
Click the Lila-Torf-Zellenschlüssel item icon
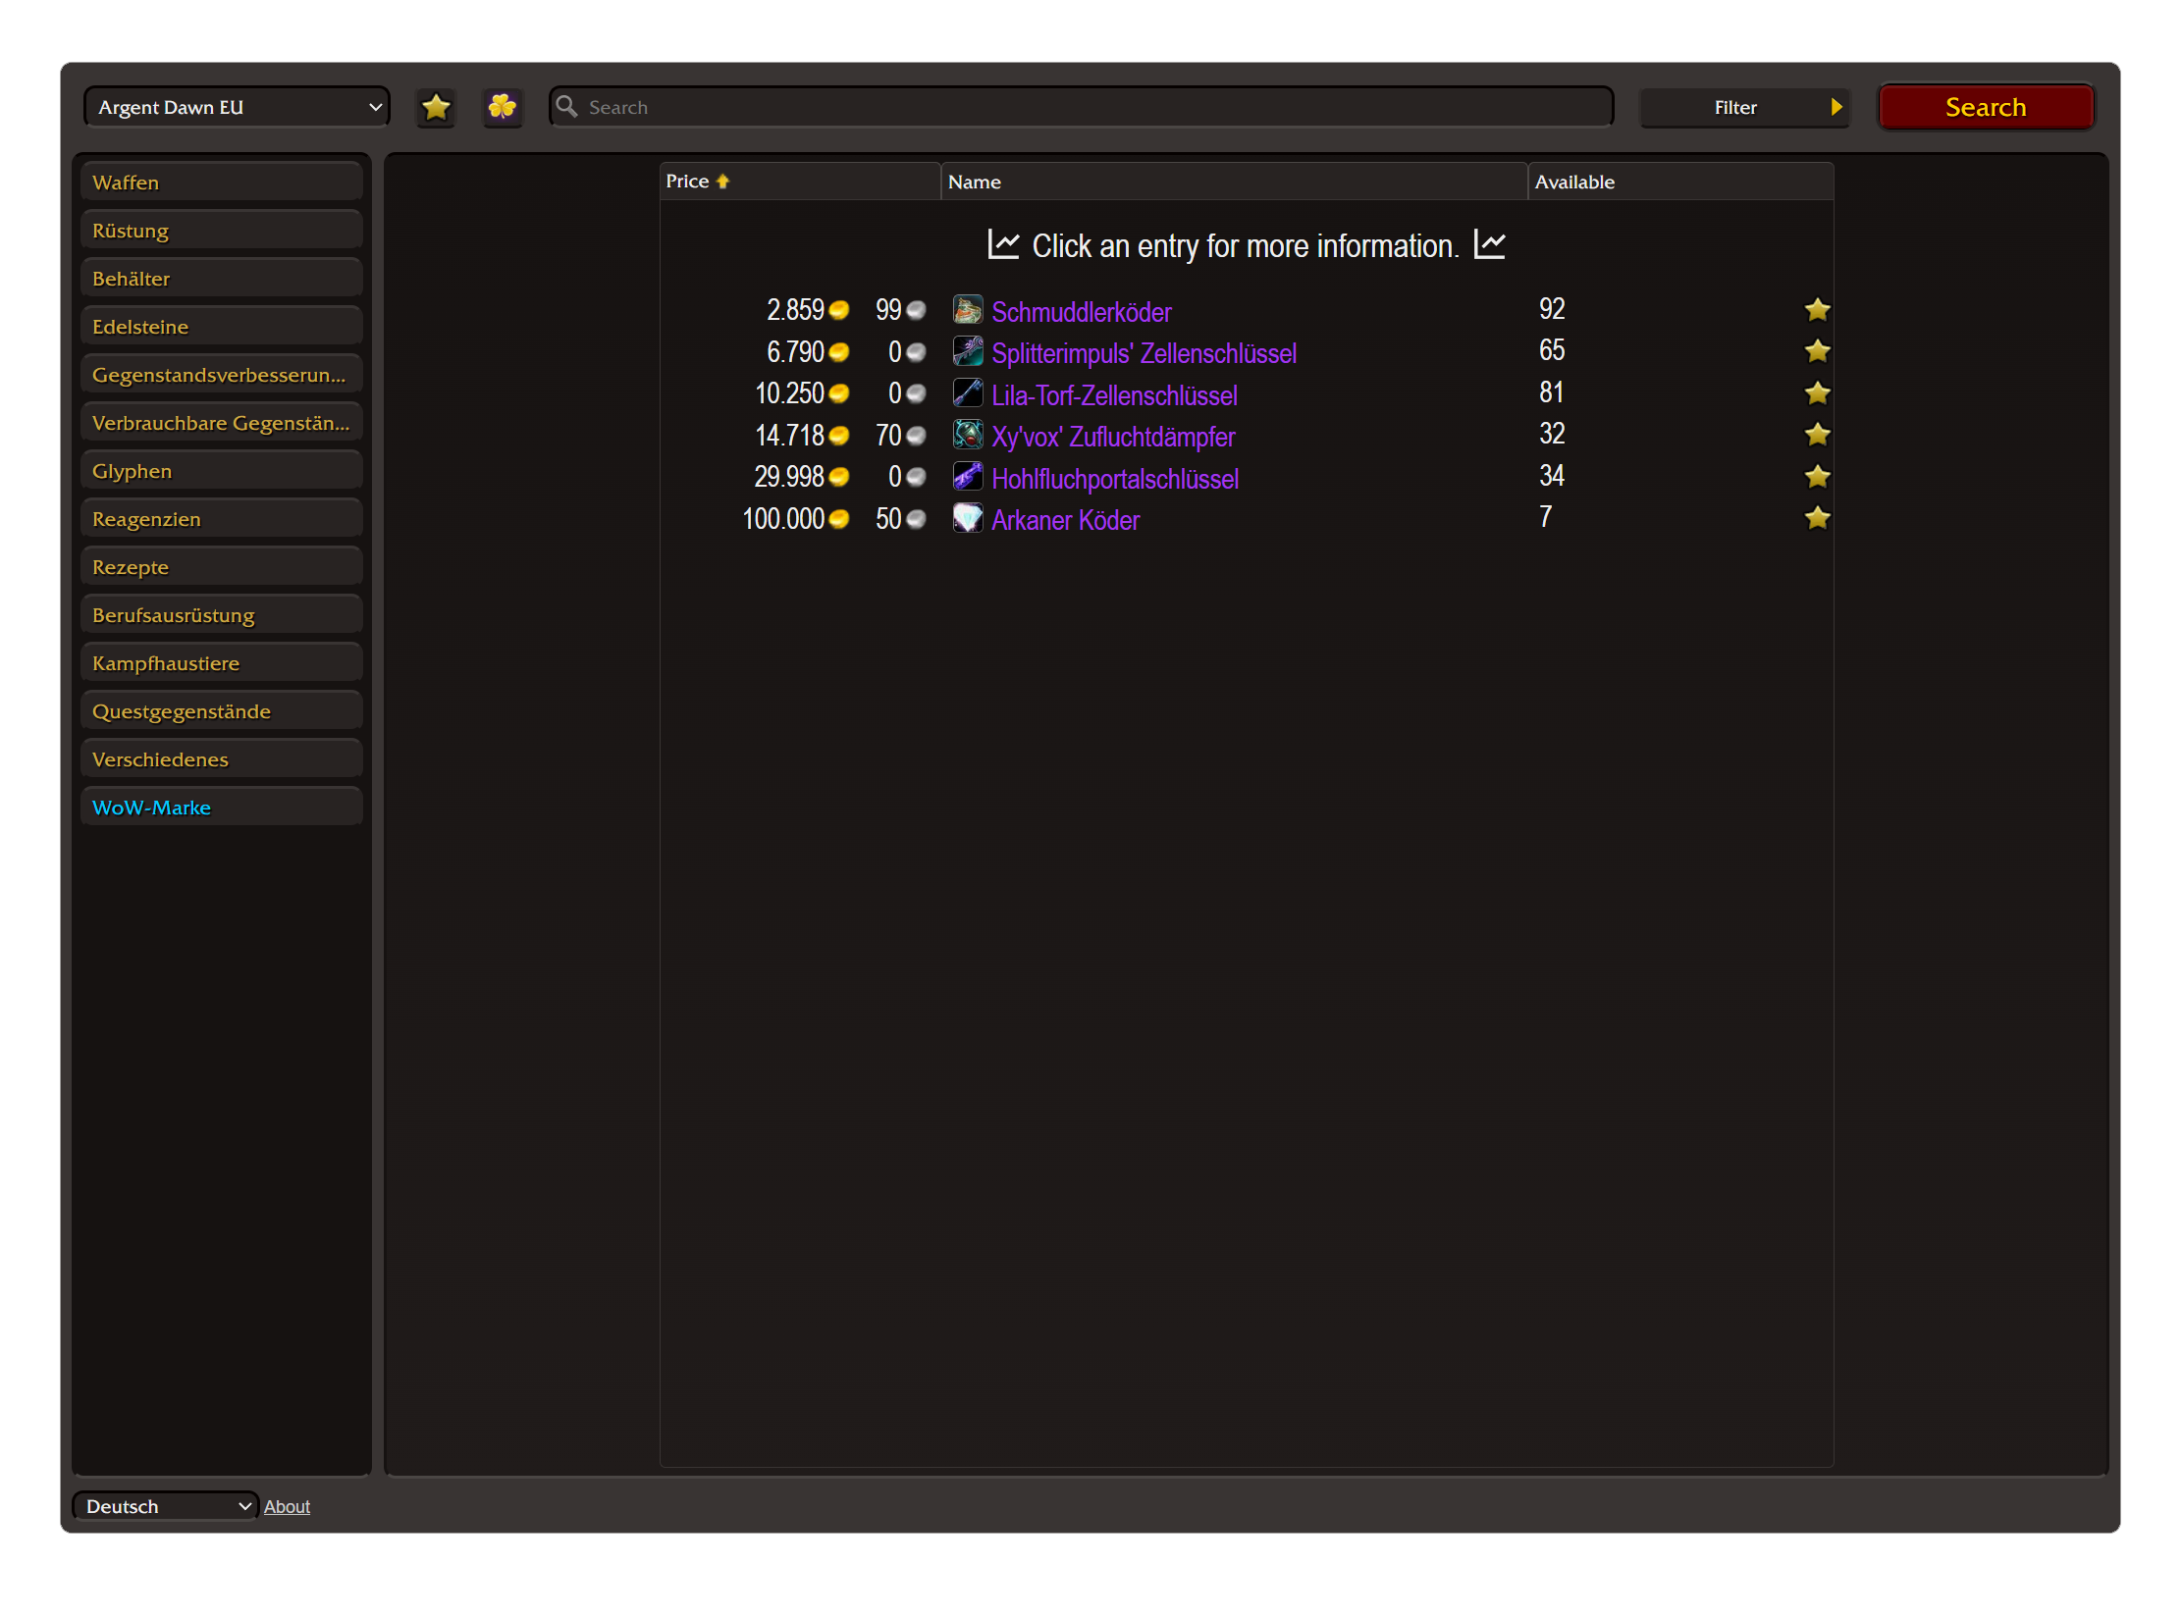point(968,394)
